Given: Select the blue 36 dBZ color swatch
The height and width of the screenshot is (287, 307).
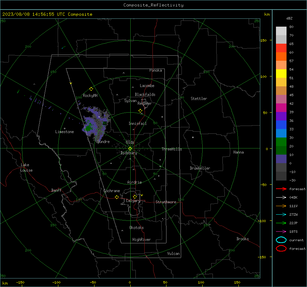Looking at the screenshot, I should (281, 125).
